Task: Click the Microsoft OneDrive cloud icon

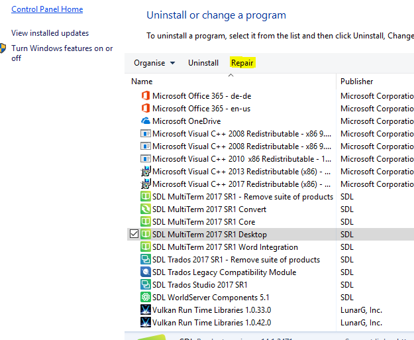Action: point(146,121)
